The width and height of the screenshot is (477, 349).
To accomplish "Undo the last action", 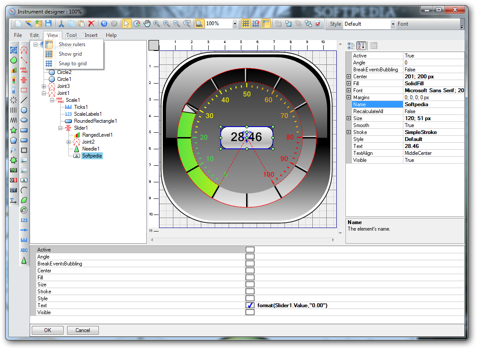I will tap(104, 23).
